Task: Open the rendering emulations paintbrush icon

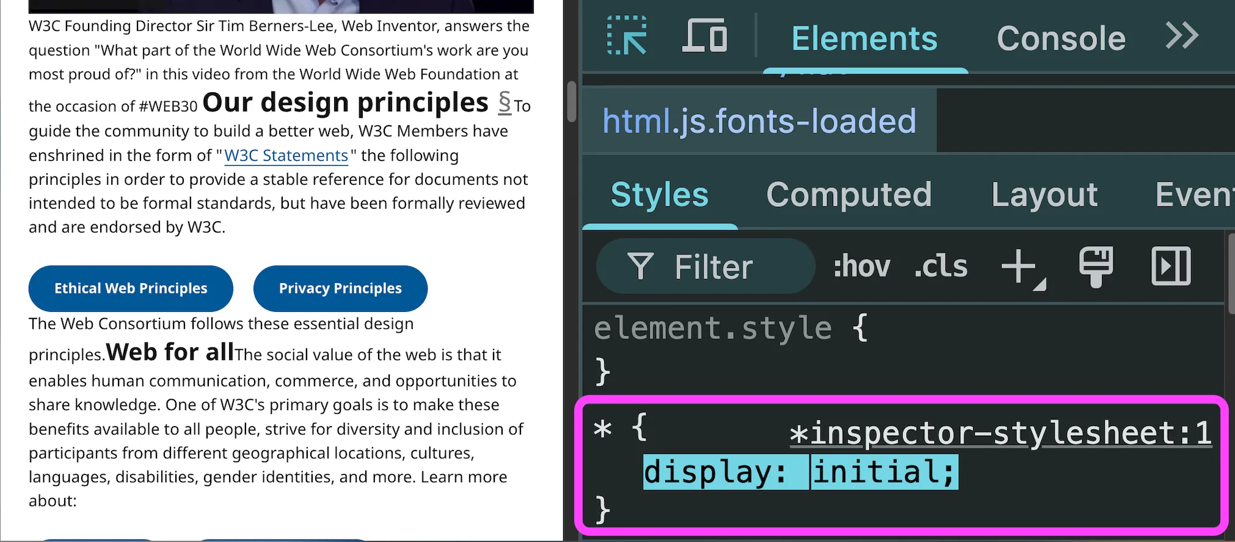Action: click(1096, 267)
